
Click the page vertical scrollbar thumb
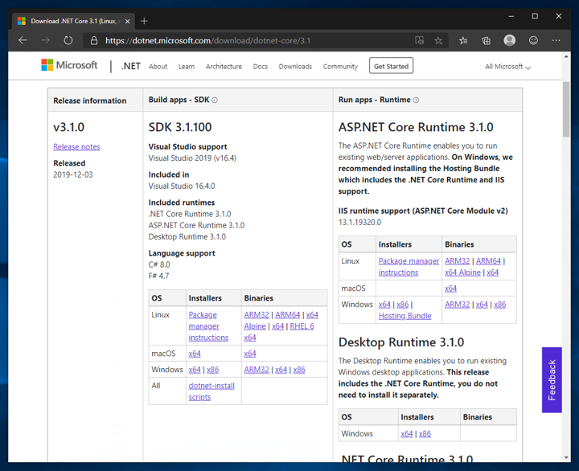pyautogui.click(x=566, y=109)
